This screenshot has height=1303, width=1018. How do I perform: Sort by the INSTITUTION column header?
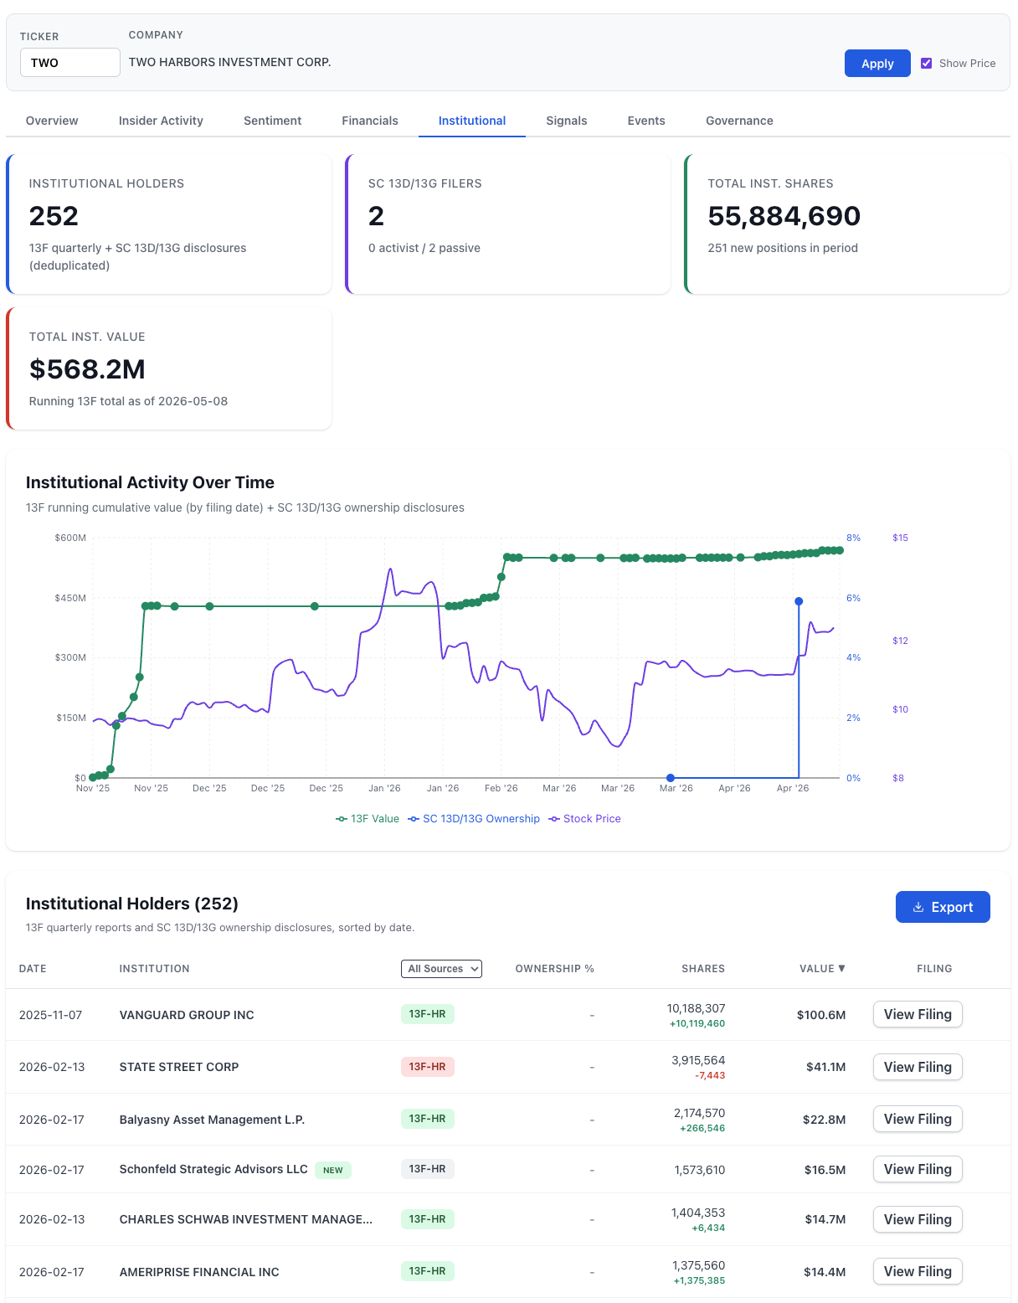tap(155, 969)
